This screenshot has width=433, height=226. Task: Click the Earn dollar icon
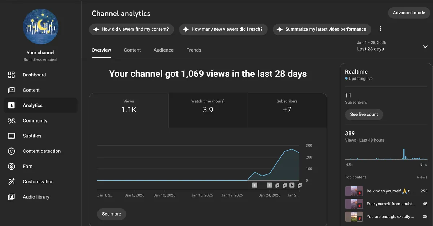pos(11,166)
